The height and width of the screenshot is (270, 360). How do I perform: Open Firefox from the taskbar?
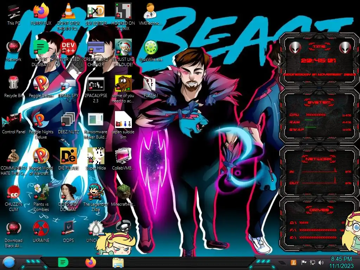(91, 262)
